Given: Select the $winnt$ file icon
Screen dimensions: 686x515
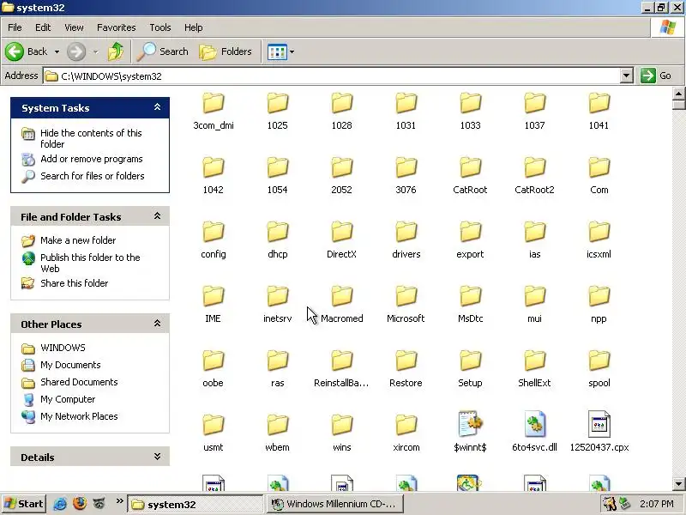Looking at the screenshot, I should click(x=470, y=424).
